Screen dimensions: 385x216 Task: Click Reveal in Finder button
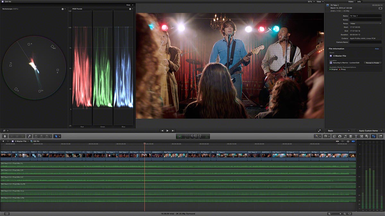[372, 63]
